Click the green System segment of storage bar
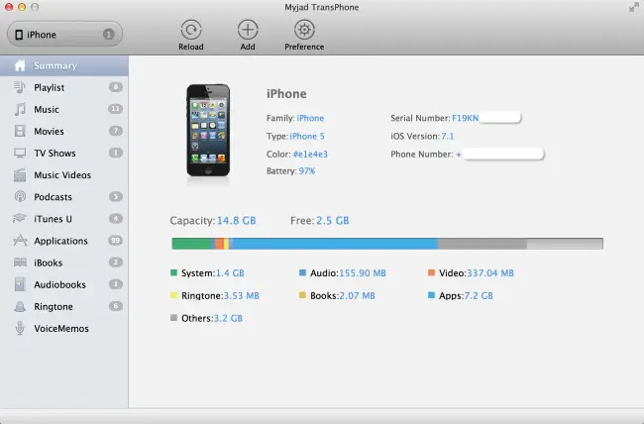 click(191, 244)
